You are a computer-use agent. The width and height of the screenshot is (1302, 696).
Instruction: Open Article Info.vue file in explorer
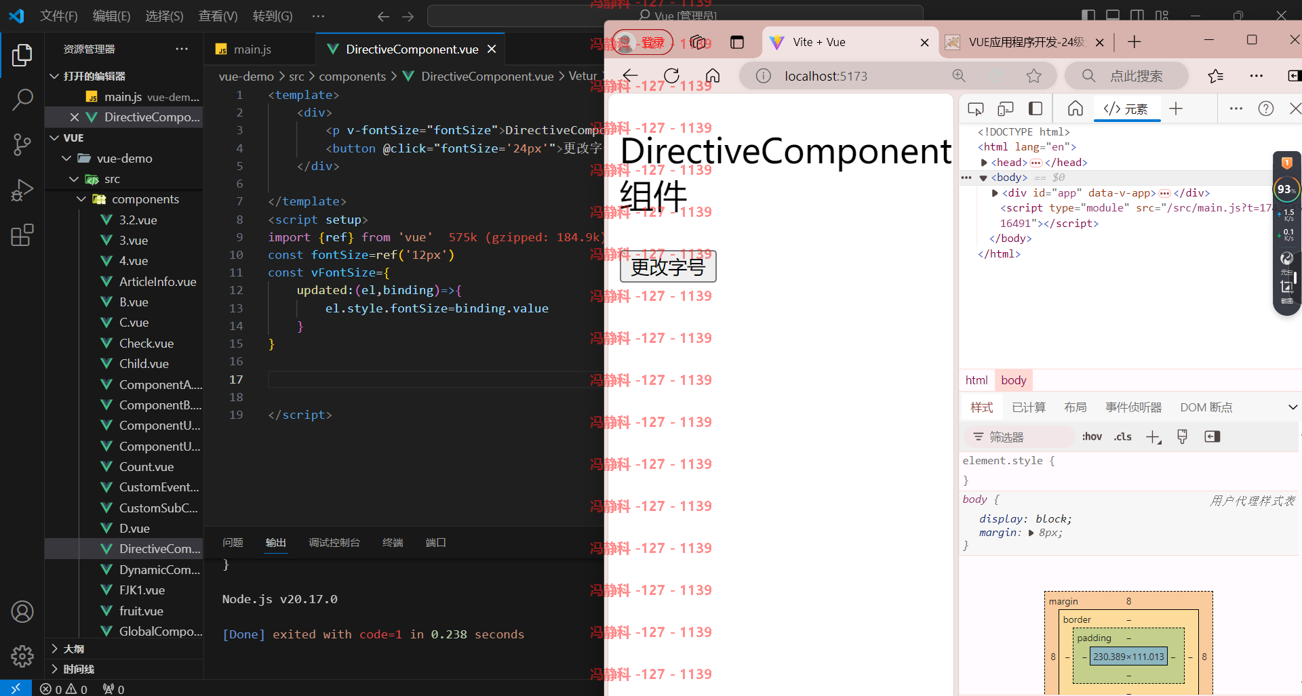click(x=157, y=281)
